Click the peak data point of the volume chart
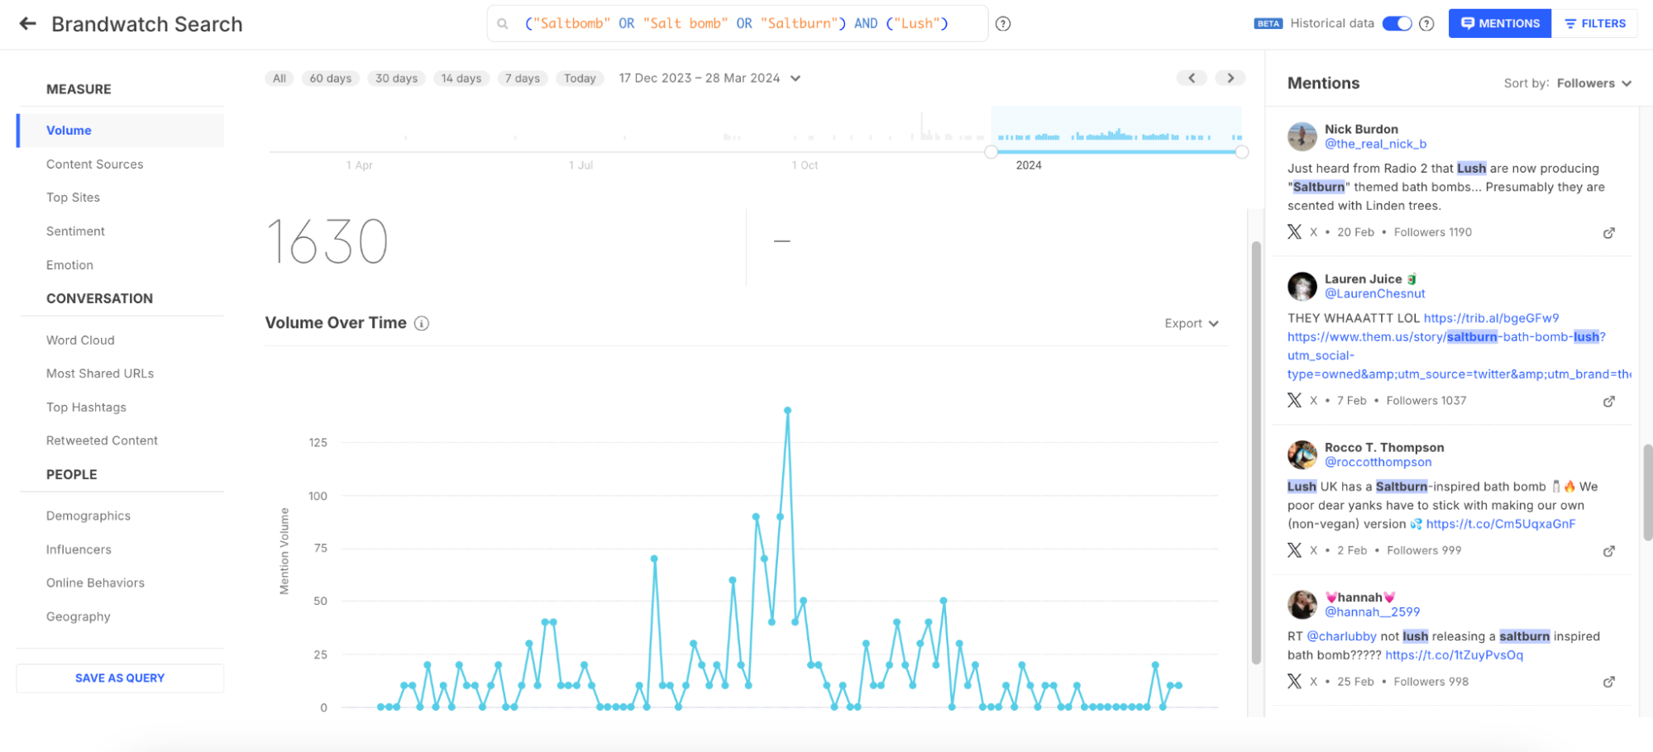The height and width of the screenshot is (752, 1653). (x=787, y=410)
